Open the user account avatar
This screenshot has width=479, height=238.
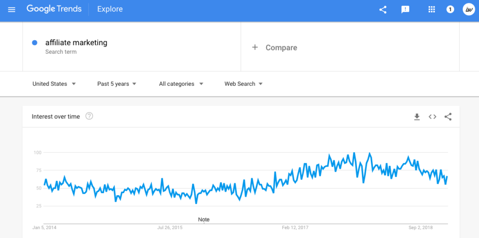pos(469,9)
